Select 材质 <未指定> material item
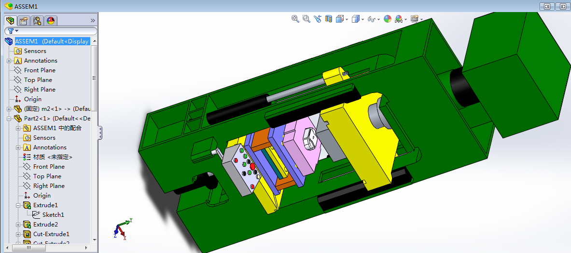571x253 pixels. pos(53,157)
